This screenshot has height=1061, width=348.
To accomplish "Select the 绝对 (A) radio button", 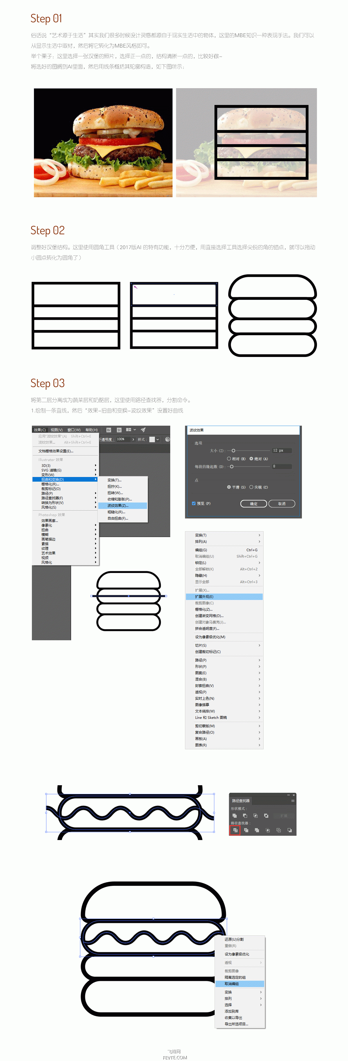I will [251, 458].
